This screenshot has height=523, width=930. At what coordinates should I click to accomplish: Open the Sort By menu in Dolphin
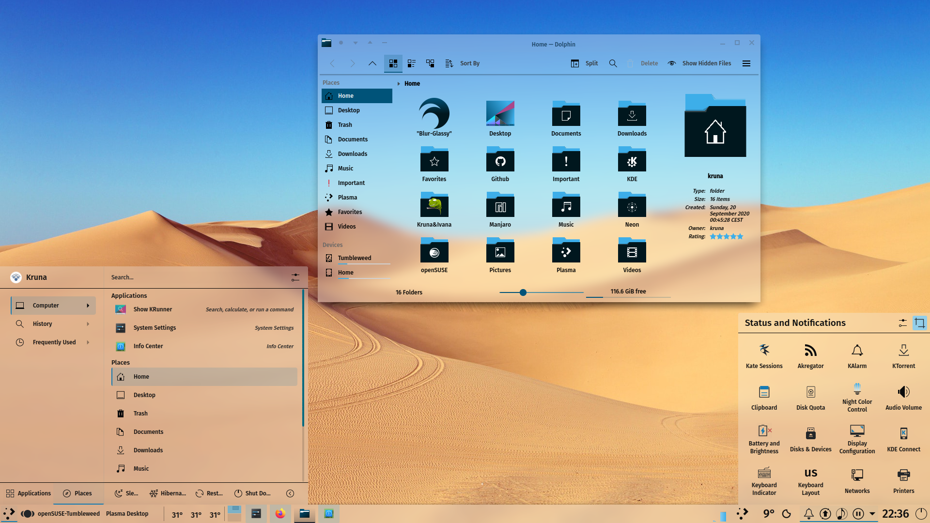tap(463, 63)
